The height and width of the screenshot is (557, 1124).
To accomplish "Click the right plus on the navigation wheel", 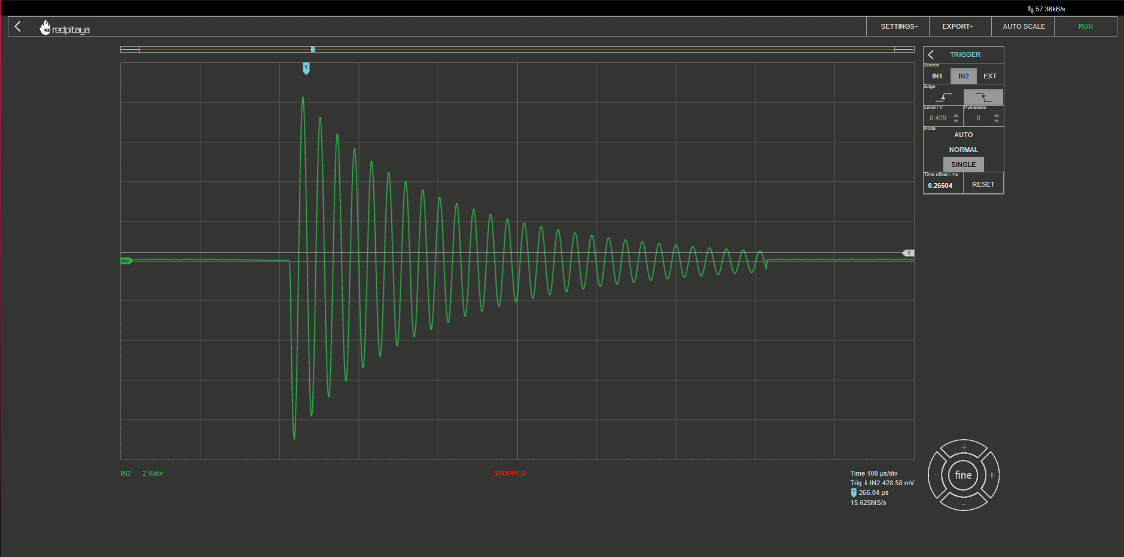I will (x=992, y=475).
